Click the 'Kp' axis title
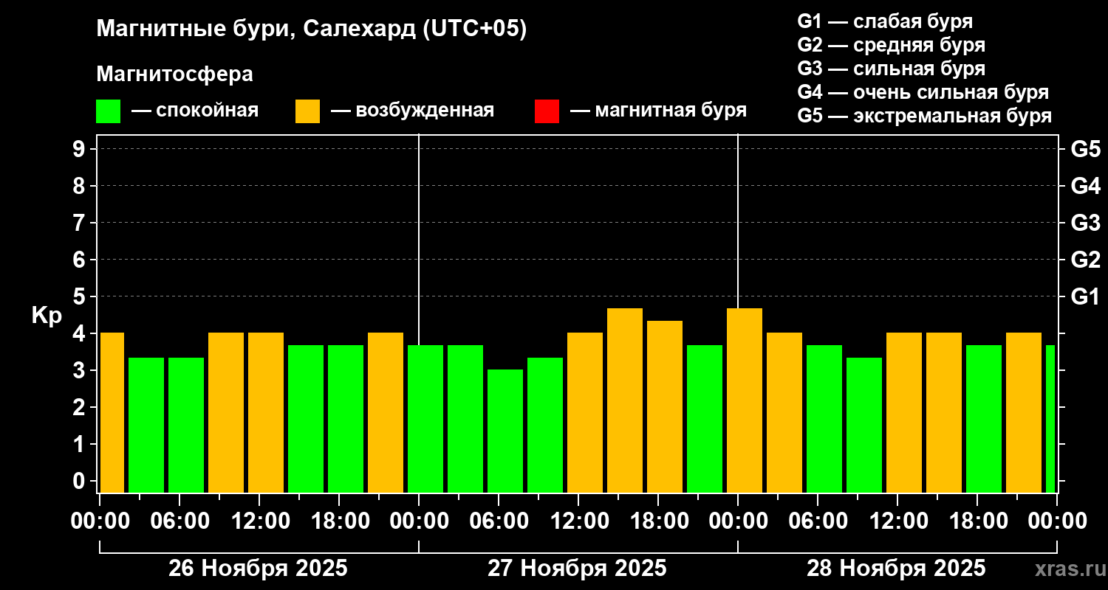The width and height of the screenshot is (1108, 590). (47, 316)
